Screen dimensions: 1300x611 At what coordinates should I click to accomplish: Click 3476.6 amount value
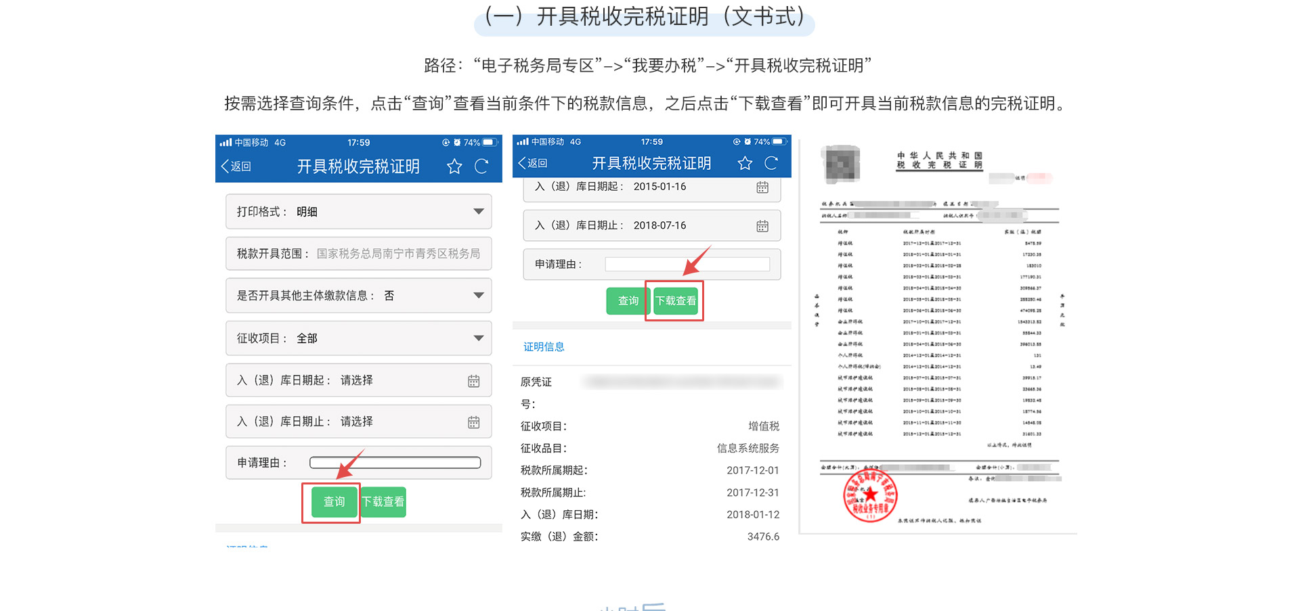point(764,537)
